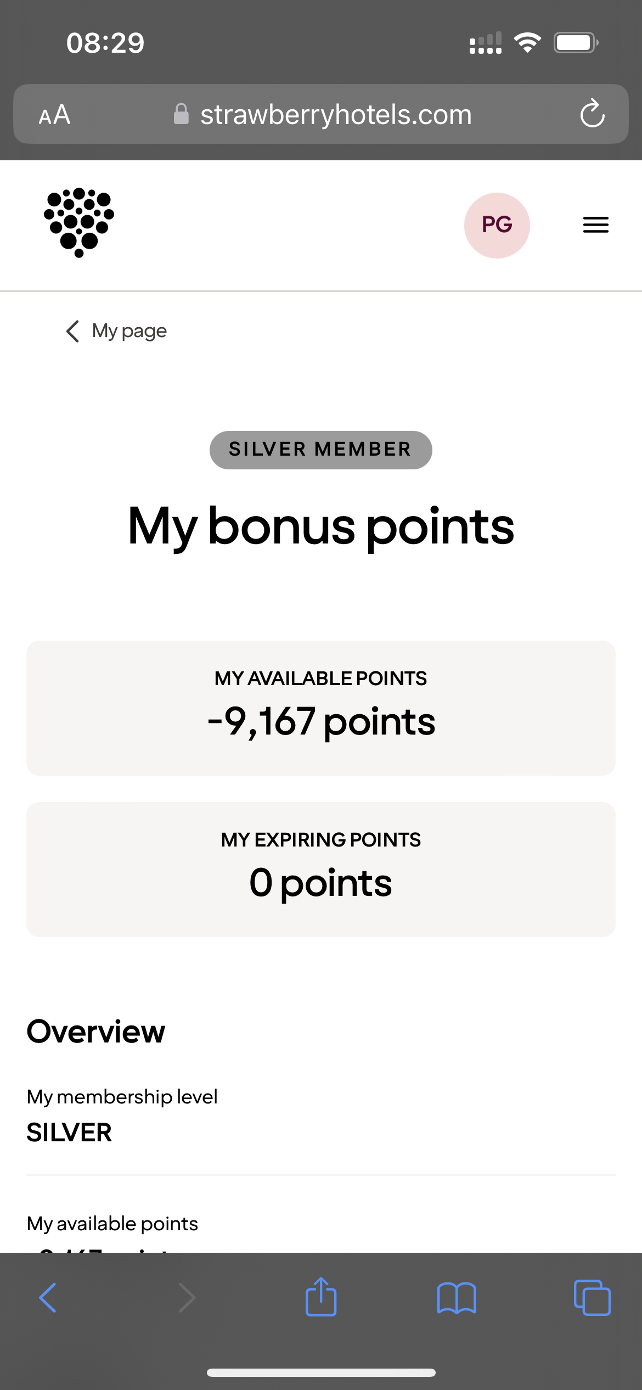Tap the strawberryhotels.com address bar
This screenshot has width=642, height=1390.
pos(336,115)
